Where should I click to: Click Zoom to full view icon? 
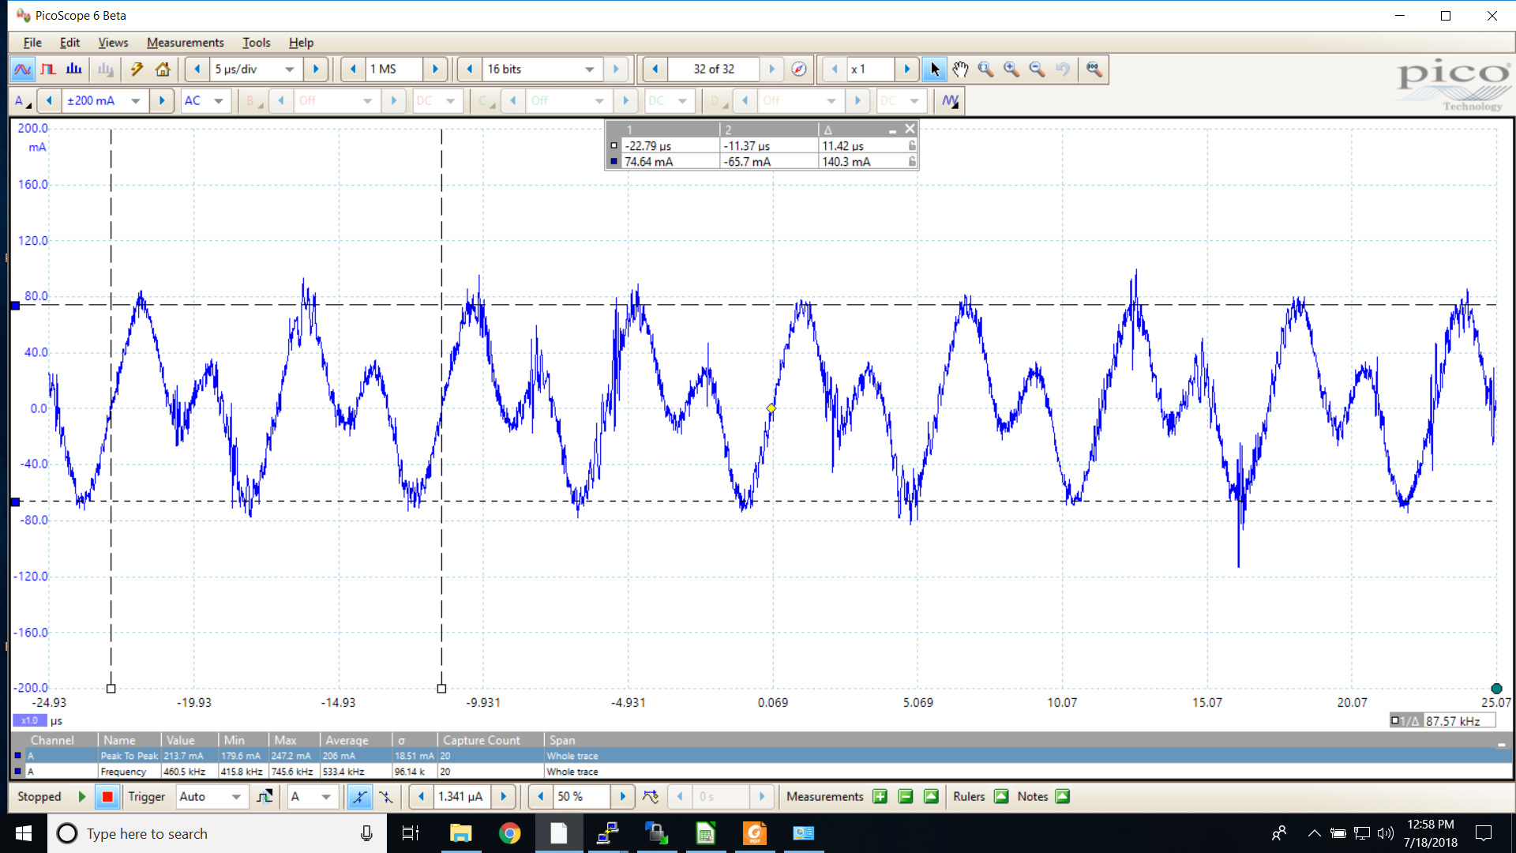click(1094, 70)
